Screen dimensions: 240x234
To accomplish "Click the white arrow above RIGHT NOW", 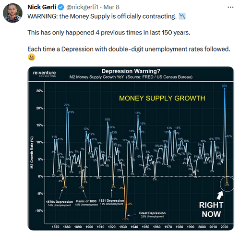I will click(x=220, y=195).
